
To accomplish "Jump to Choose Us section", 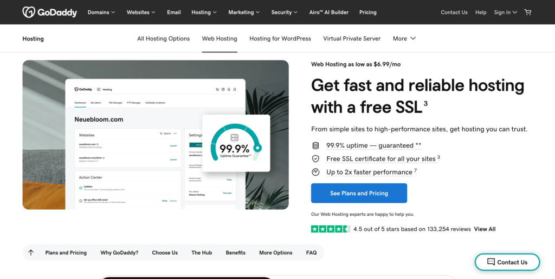I will (x=165, y=253).
